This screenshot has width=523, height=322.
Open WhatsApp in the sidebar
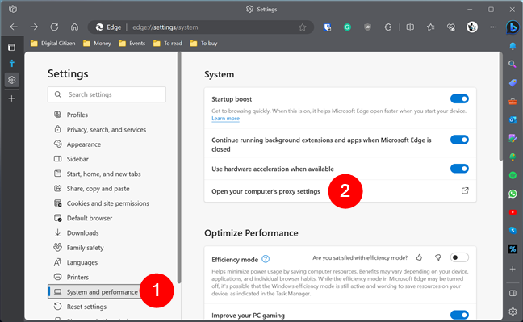tap(513, 194)
